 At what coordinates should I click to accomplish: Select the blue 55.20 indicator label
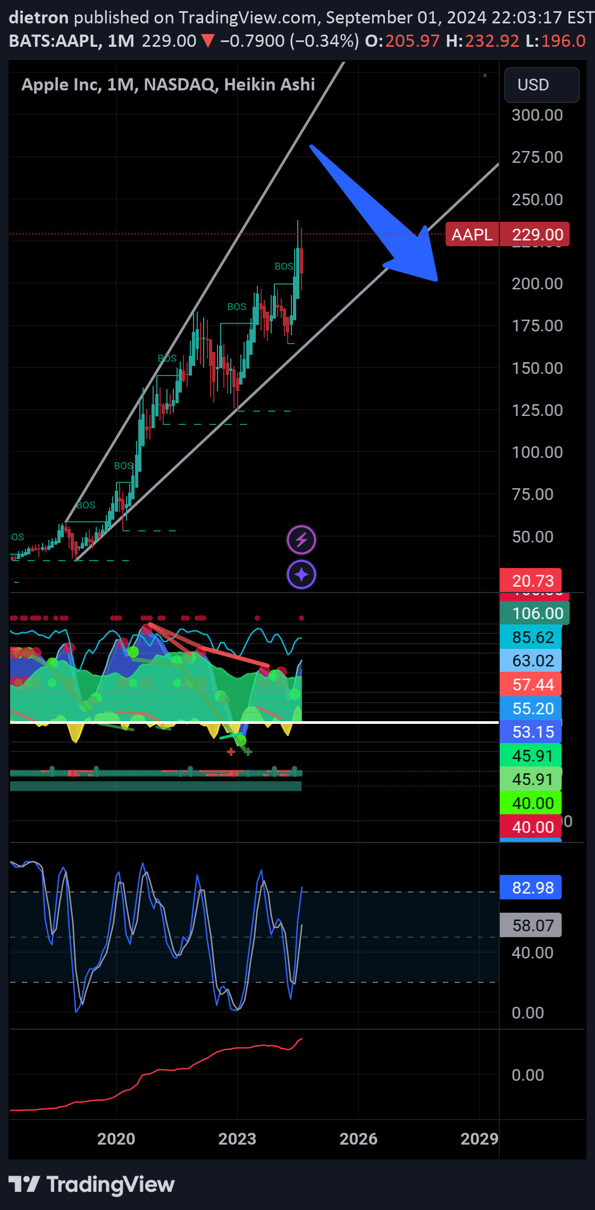tap(531, 708)
